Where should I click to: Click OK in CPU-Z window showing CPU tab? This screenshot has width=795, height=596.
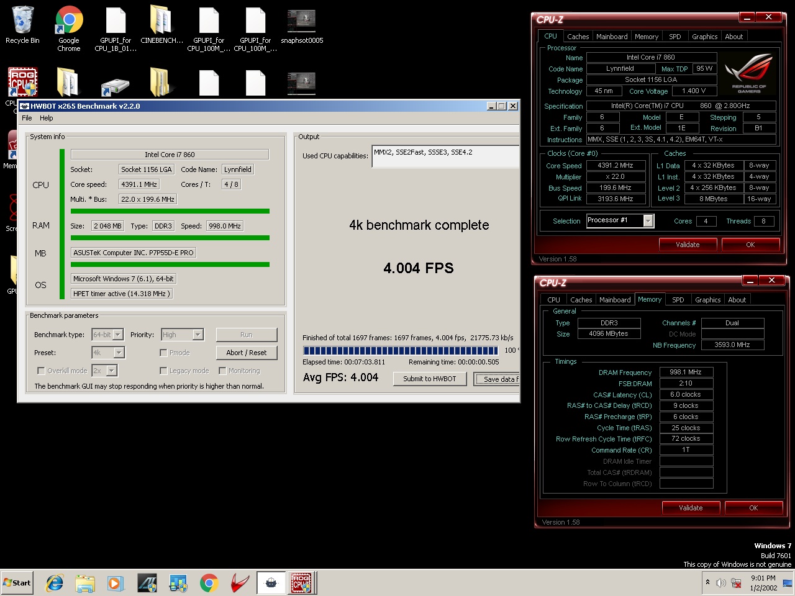coord(750,245)
